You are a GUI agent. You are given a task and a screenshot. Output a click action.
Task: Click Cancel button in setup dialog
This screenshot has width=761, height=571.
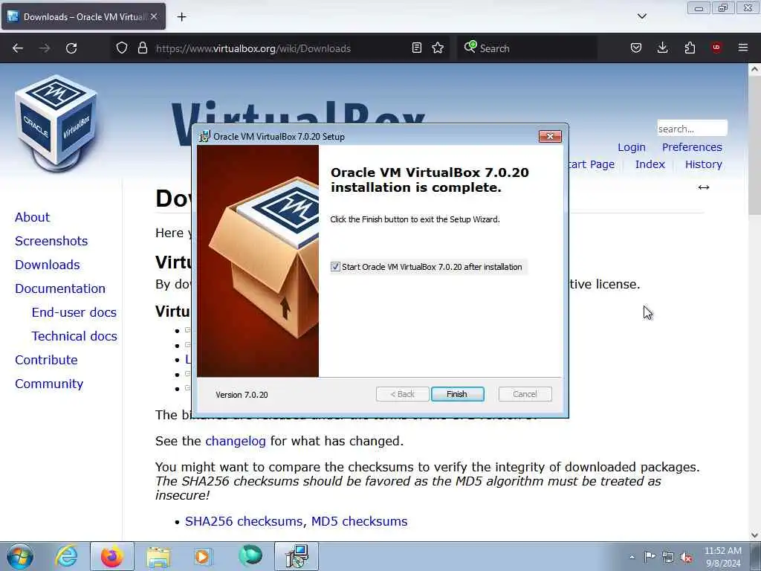[525, 394]
